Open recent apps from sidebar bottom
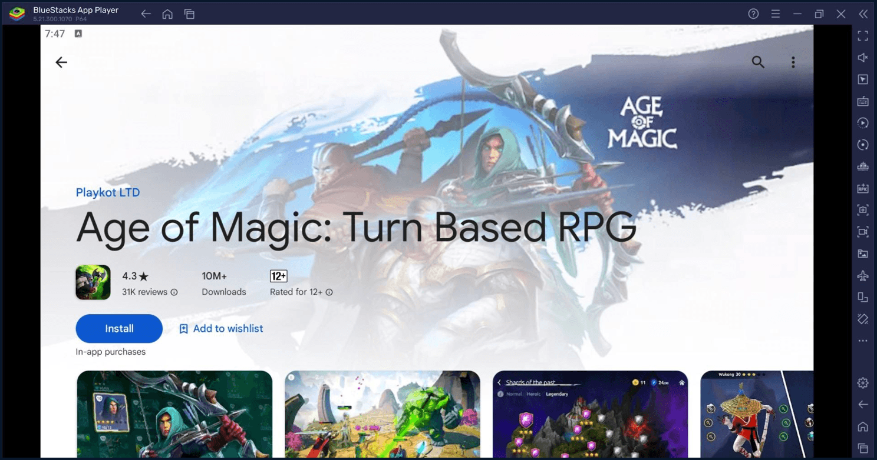The width and height of the screenshot is (877, 460). [x=863, y=448]
